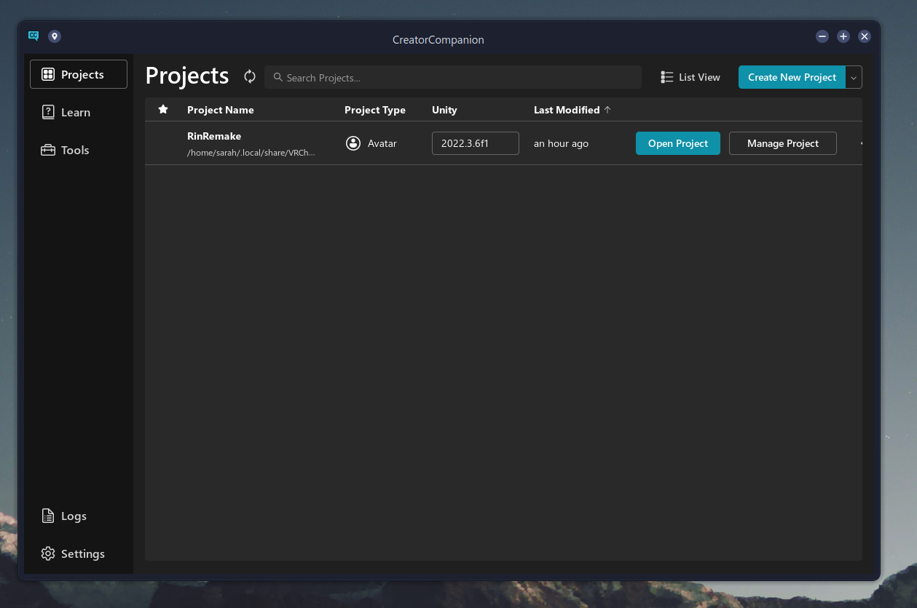Sort by Project Name column
Viewport: 917px width, 608px height.
click(221, 110)
